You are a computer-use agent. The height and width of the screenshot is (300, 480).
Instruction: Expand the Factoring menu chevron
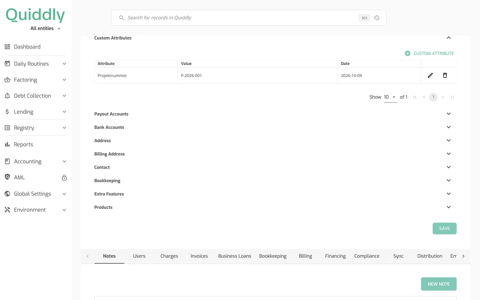coord(64,80)
